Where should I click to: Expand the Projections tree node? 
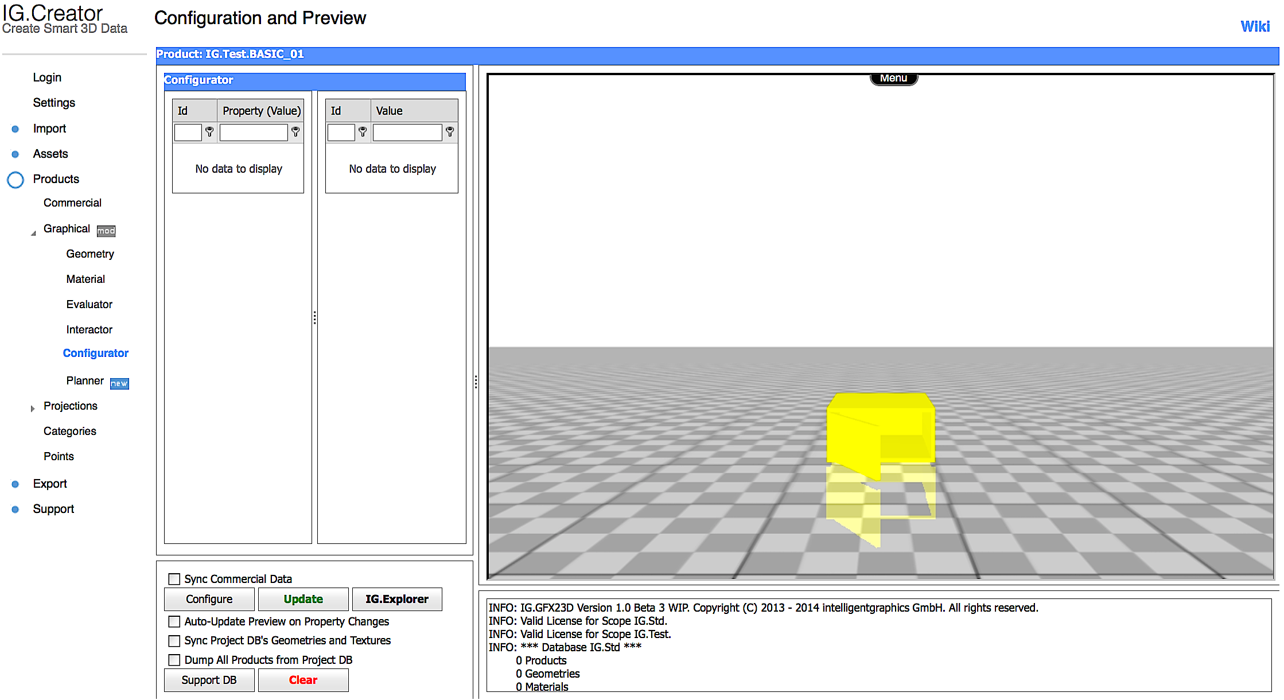click(33, 409)
